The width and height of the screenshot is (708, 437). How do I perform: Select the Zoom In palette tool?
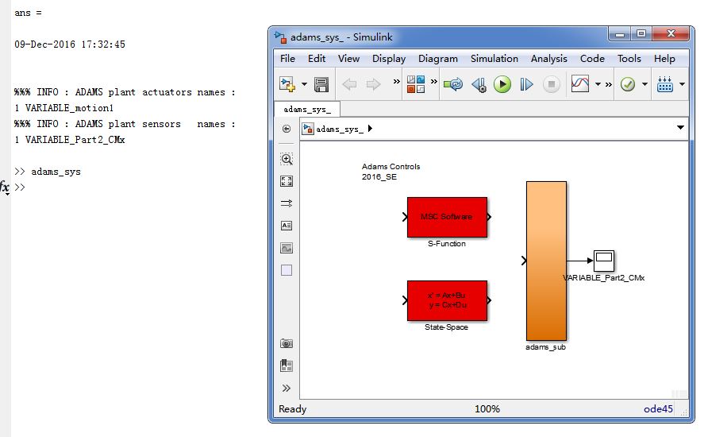click(x=287, y=159)
